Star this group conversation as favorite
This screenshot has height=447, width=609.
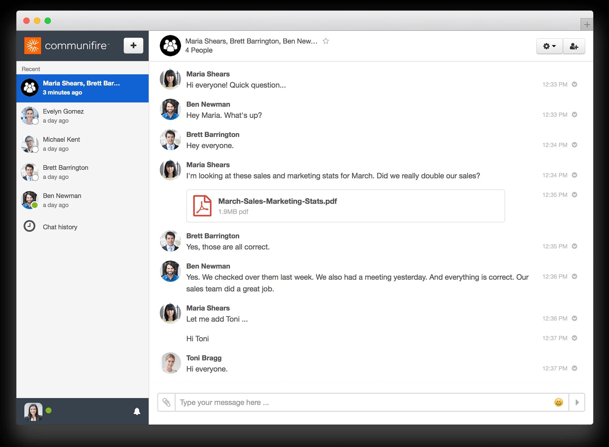[x=326, y=41]
